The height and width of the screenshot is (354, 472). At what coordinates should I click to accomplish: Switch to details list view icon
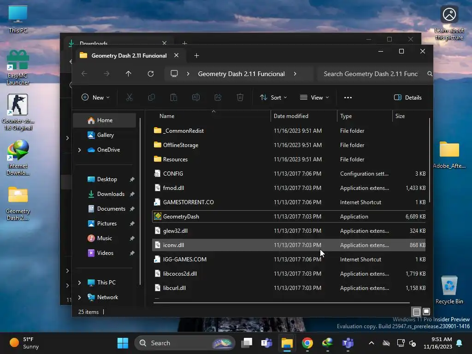tap(416, 312)
